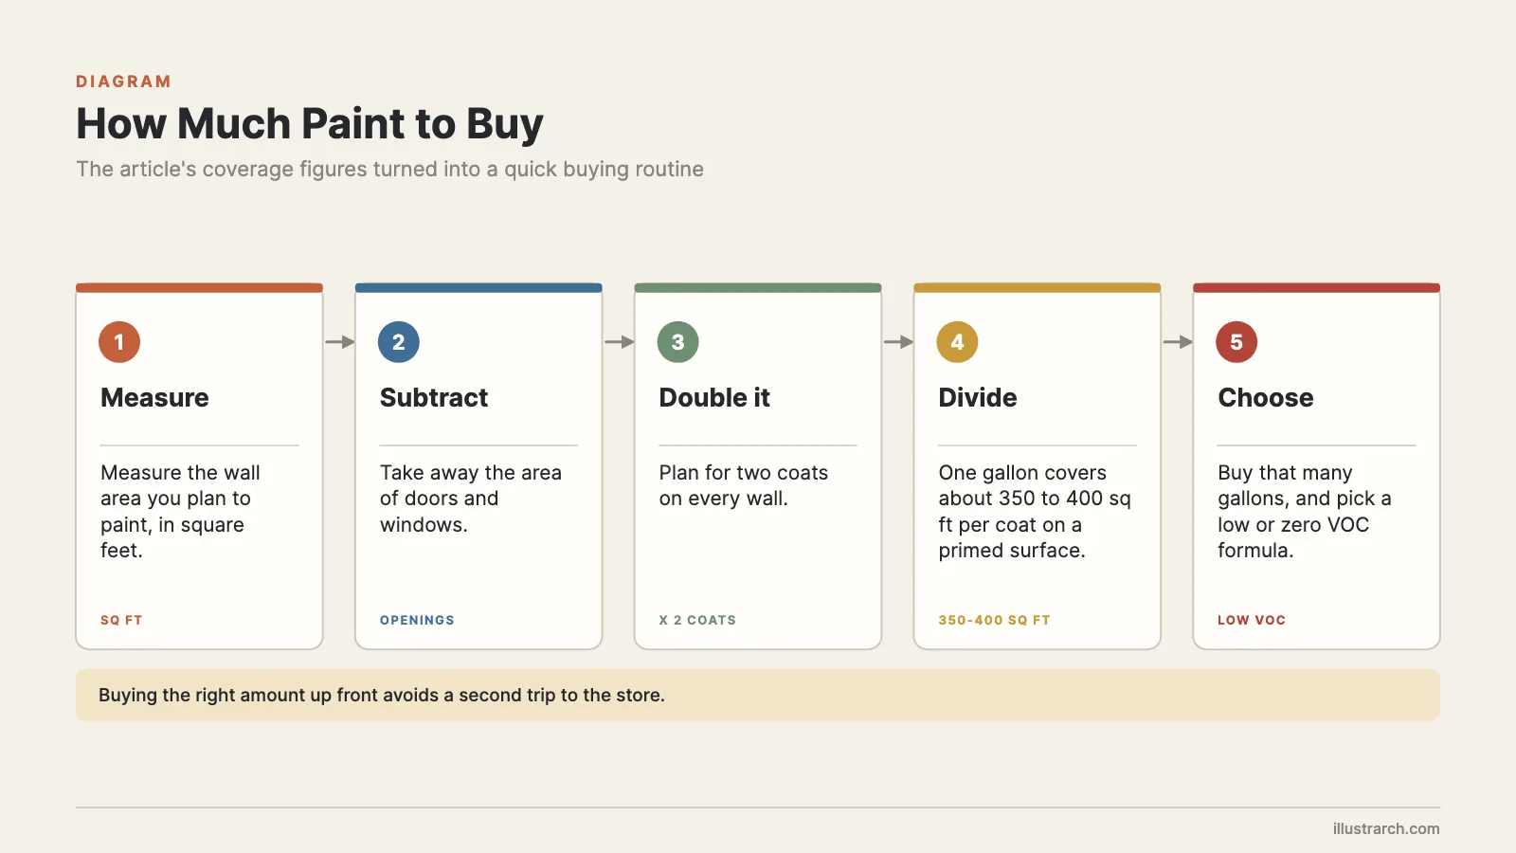Select the 'Subtract' card heading
The height and width of the screenshot is (853, 1516).
(434, 397)
